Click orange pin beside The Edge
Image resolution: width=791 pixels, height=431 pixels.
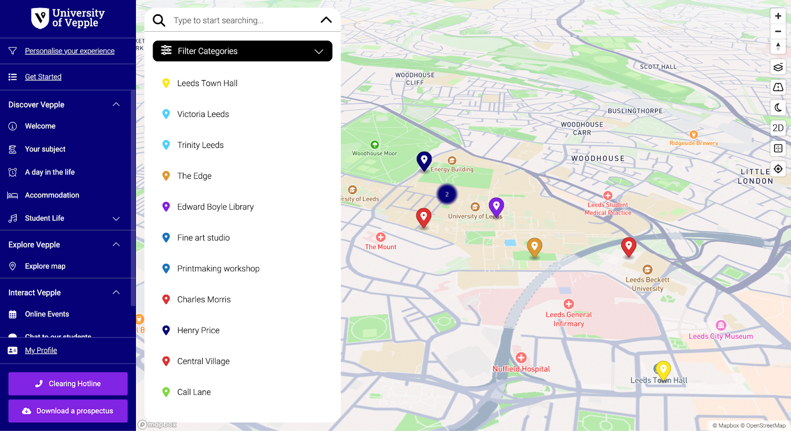[x=166, y=176]
